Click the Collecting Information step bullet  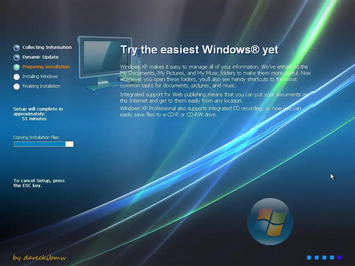click(17, 48)
